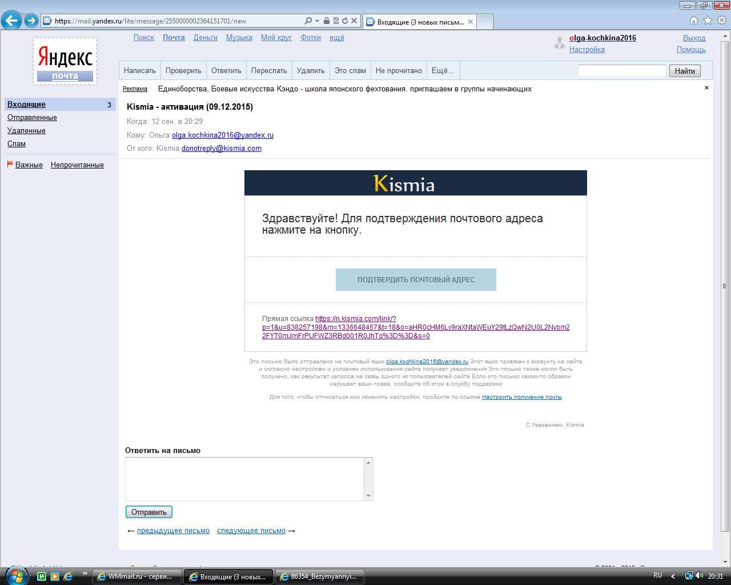Click the Реклама label link
Viewport: 731px width, 585px height.
pyautogui.click(x=135, y=89)
